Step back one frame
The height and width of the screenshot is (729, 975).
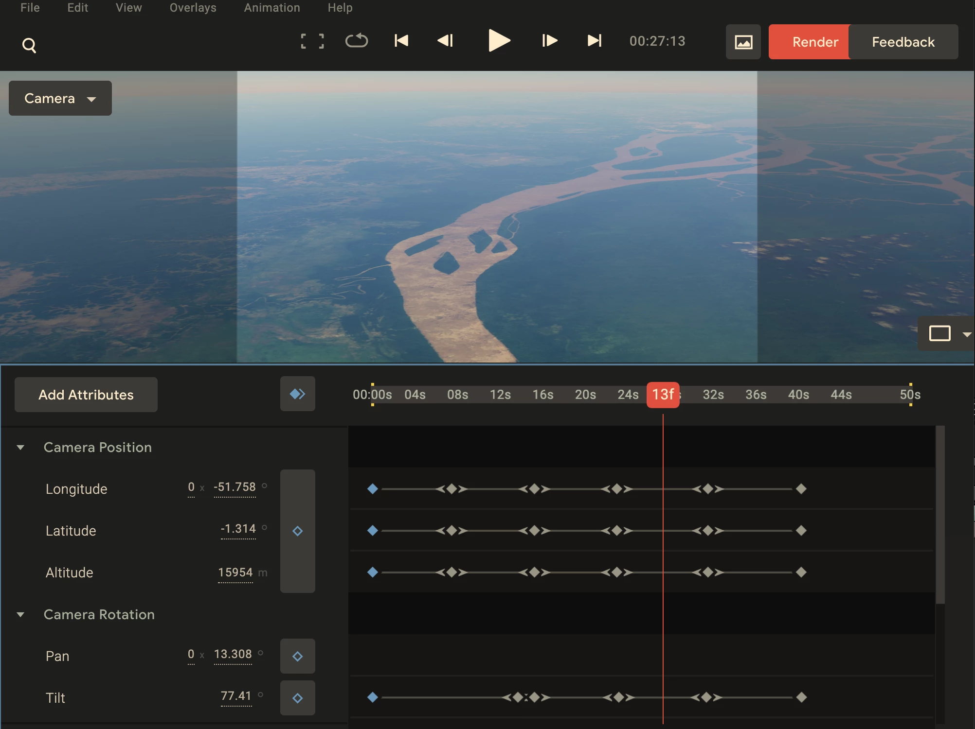tap(445, 41)
